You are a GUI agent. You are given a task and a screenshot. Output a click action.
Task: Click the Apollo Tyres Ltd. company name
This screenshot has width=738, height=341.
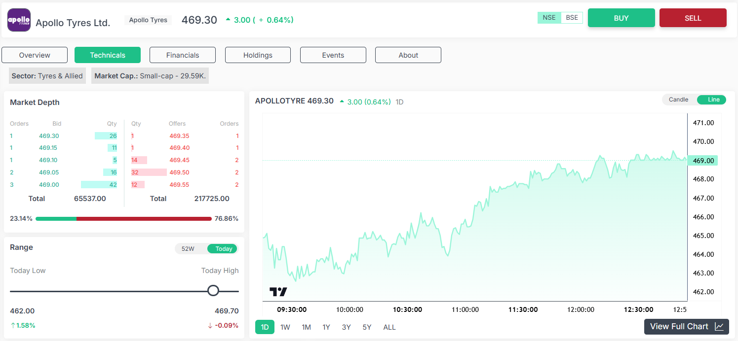click(73, 23)
